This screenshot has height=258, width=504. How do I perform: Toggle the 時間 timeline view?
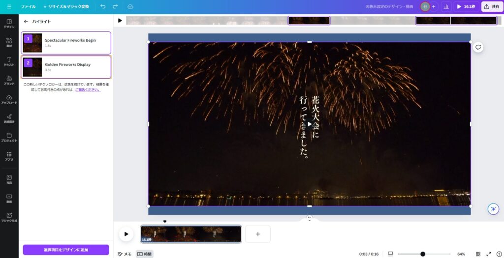click(144, 254)
